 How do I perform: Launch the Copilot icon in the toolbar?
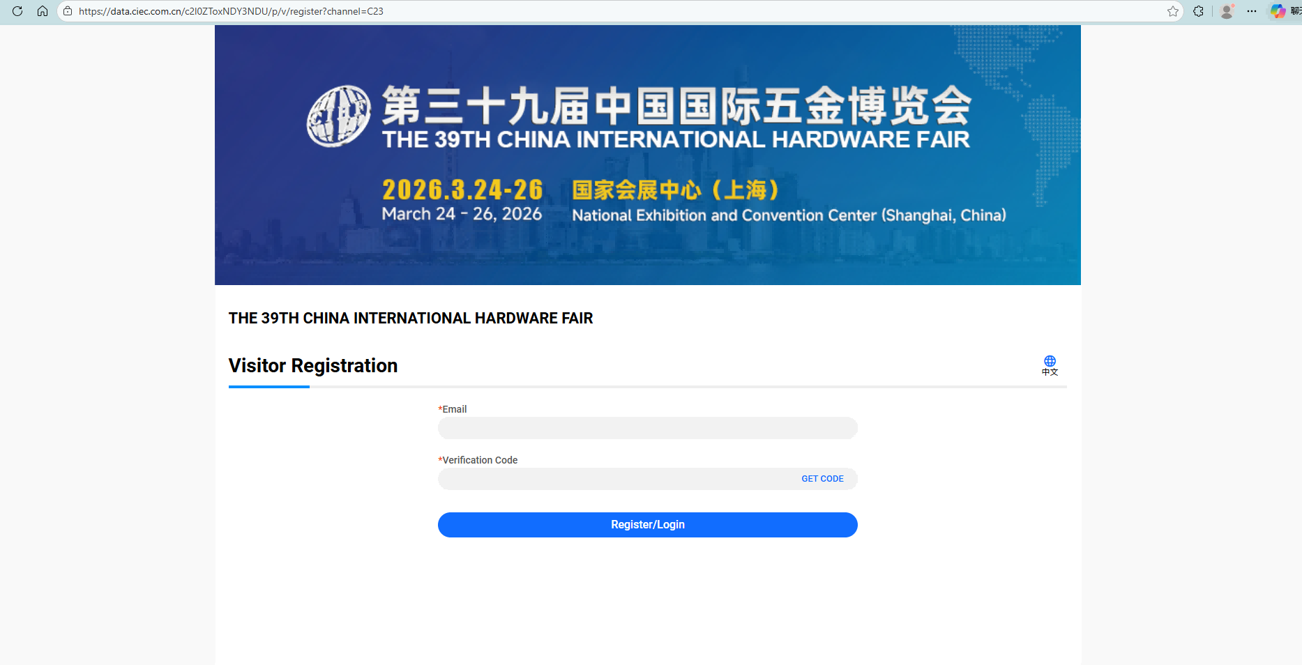(1278, 11)
